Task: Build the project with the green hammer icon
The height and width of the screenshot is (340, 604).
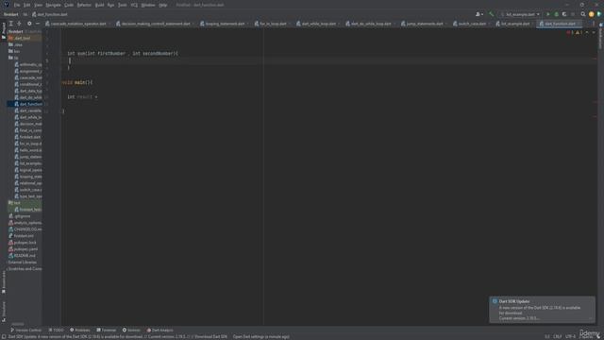Action: (491, 14)
